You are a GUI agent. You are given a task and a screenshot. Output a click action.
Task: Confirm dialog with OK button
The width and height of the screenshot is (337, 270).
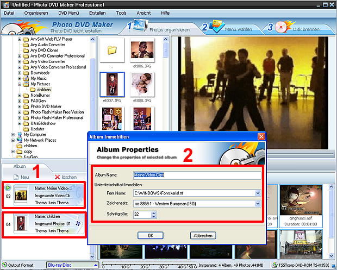(151, 236)
